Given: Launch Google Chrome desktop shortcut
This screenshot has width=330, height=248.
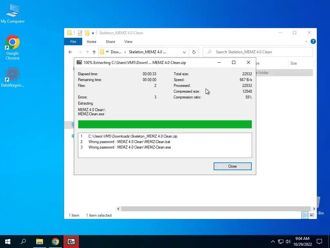Looking at the screenshot, I should coord(13,47).
